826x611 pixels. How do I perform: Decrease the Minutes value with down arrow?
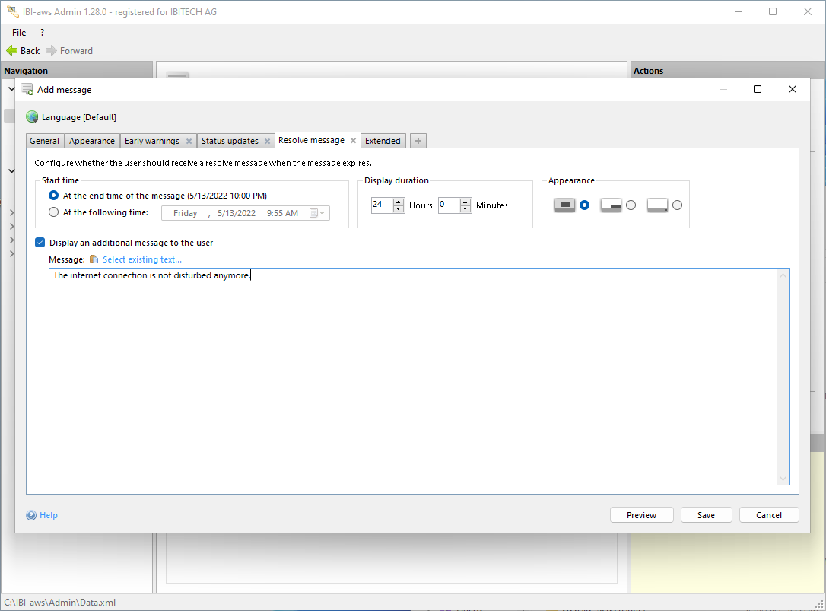tap(465, 209)
